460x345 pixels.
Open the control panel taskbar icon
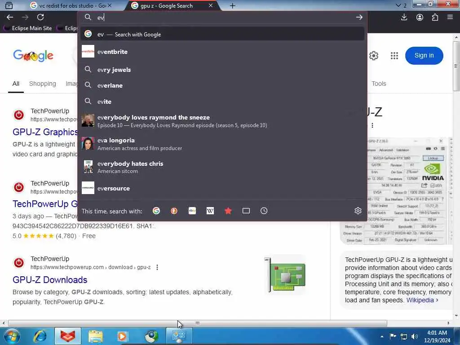(x=179, y=336)
